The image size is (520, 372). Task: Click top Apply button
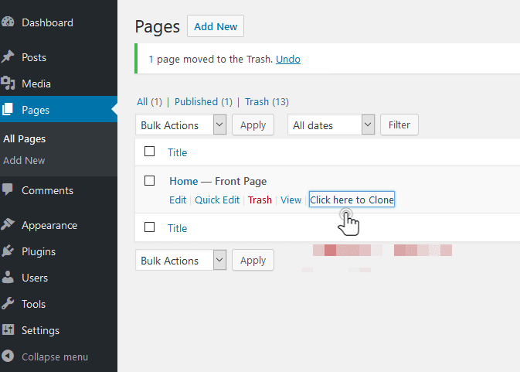pos(253,125)
